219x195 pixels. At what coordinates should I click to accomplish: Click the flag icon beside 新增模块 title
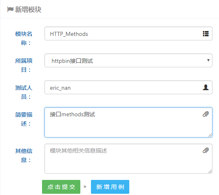(x=10, y=9)
